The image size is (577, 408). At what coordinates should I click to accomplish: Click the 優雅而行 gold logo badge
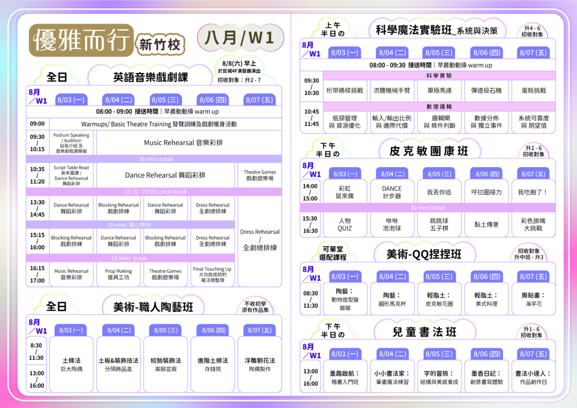(x=81, y=40)
